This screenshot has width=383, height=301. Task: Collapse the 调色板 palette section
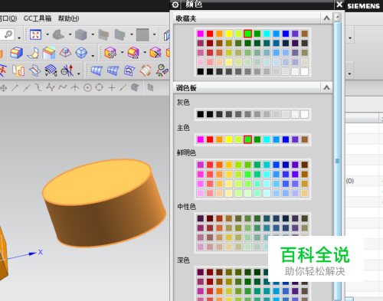tap(326, 88)
